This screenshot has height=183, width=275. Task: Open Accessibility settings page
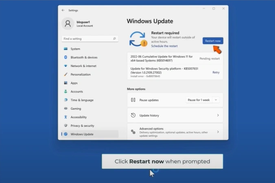tap(79, 117)
